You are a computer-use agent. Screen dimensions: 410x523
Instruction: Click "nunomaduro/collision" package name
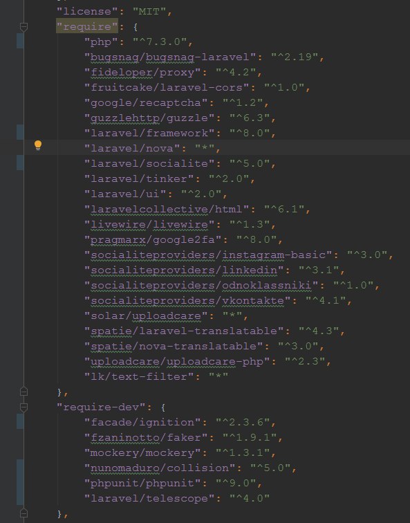[160, 468]
